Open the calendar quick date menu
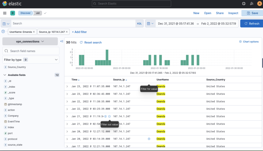 click(150, 23)
